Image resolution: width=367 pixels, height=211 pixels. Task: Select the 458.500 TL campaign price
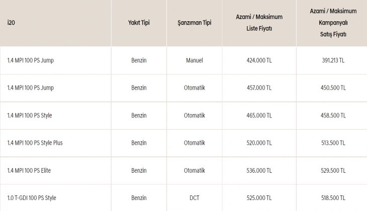click(333, 116)
